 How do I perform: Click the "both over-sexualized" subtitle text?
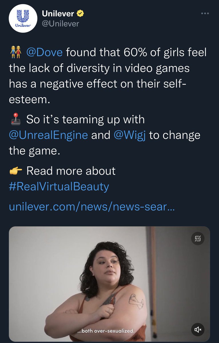coord(106,331)
